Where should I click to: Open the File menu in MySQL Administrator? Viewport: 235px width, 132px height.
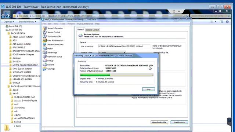(44, 24)
